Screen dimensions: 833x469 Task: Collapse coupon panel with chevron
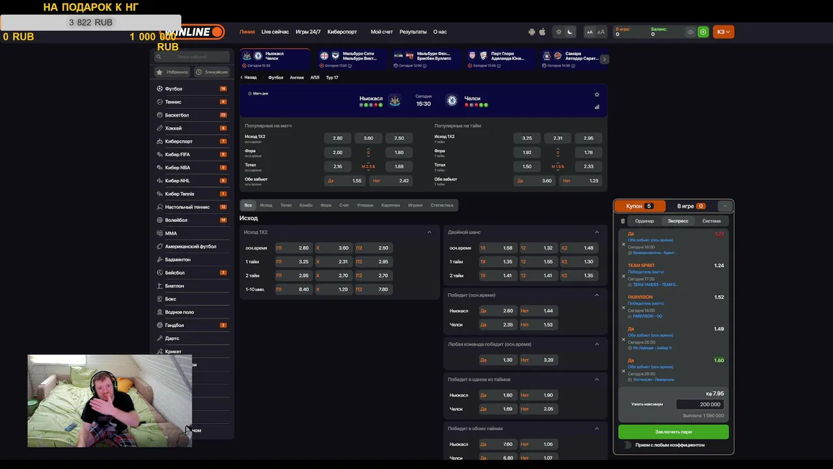tap(724, 206)
